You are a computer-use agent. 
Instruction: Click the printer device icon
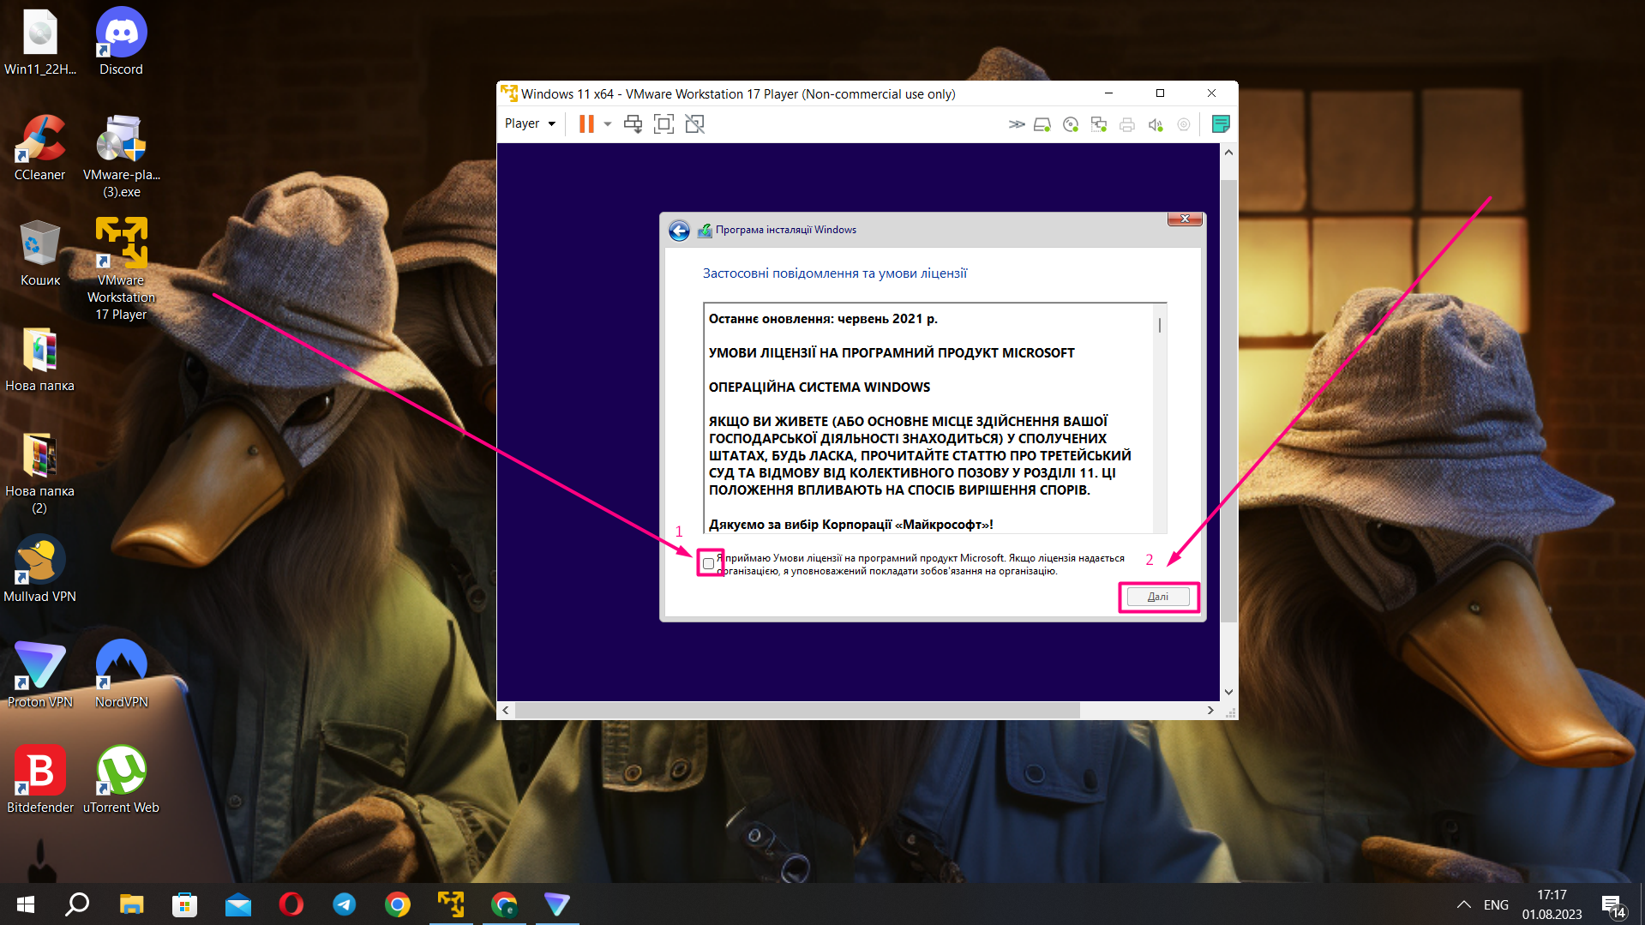pos(1127,124)
